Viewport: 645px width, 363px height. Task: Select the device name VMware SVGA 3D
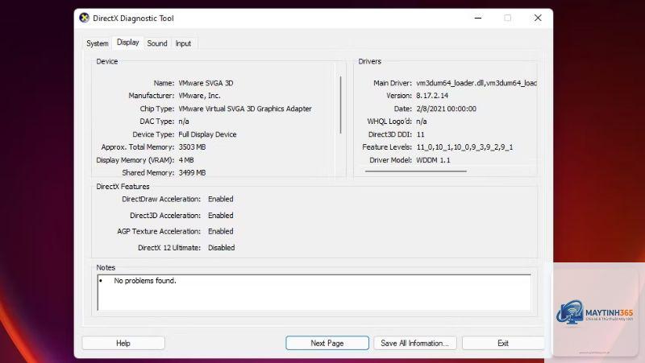click(206, 83)
